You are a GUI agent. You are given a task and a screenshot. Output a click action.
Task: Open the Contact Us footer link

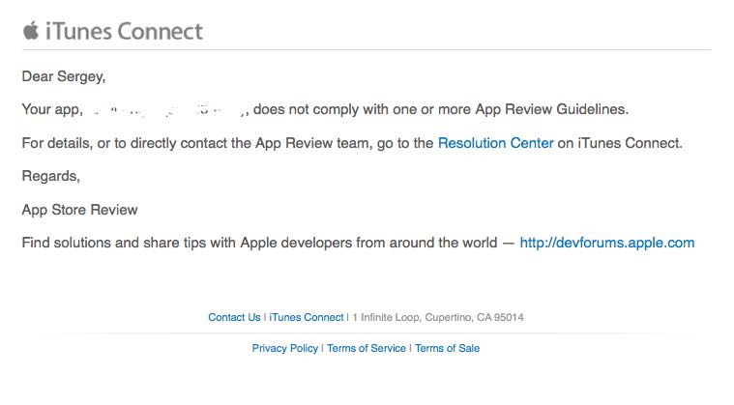pos(234,317)
